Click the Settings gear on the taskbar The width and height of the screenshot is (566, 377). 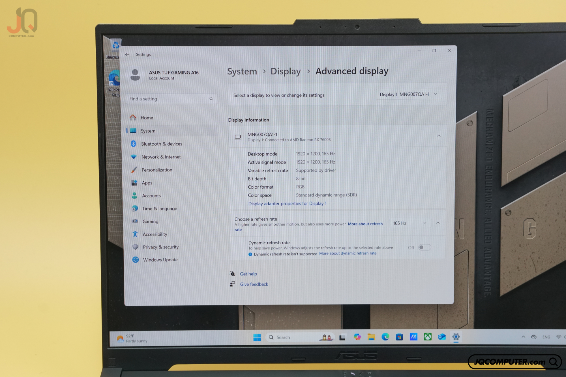pos(456,337)
